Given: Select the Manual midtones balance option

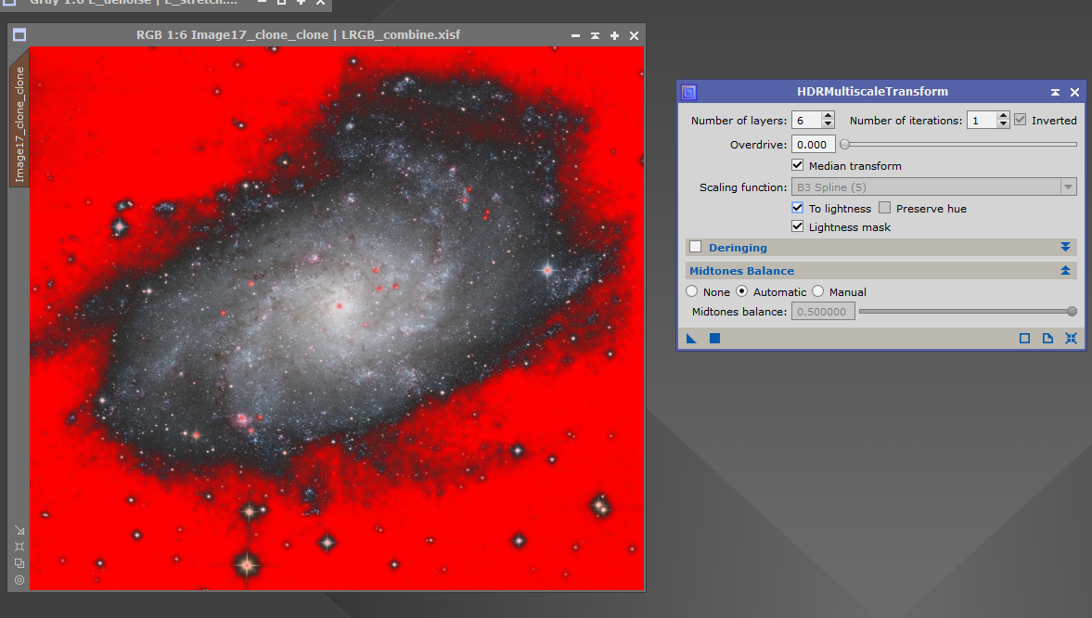Looking at the screenshot, I should coord(817,291).
